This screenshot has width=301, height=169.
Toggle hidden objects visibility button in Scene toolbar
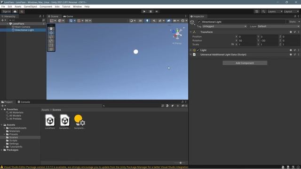[169, 21]
